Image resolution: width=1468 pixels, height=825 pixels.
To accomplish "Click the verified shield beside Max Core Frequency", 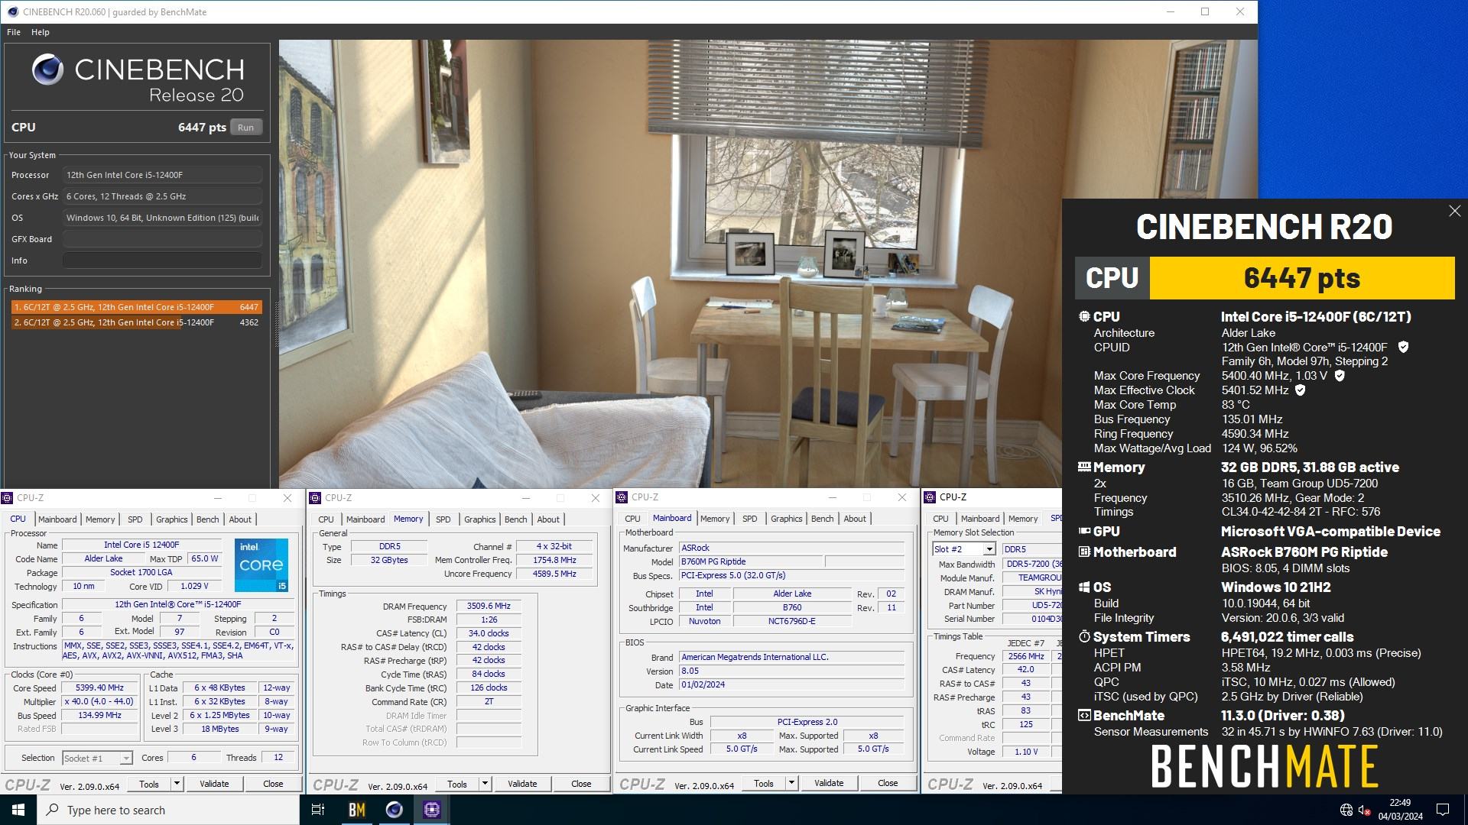I will point(1340,376).
